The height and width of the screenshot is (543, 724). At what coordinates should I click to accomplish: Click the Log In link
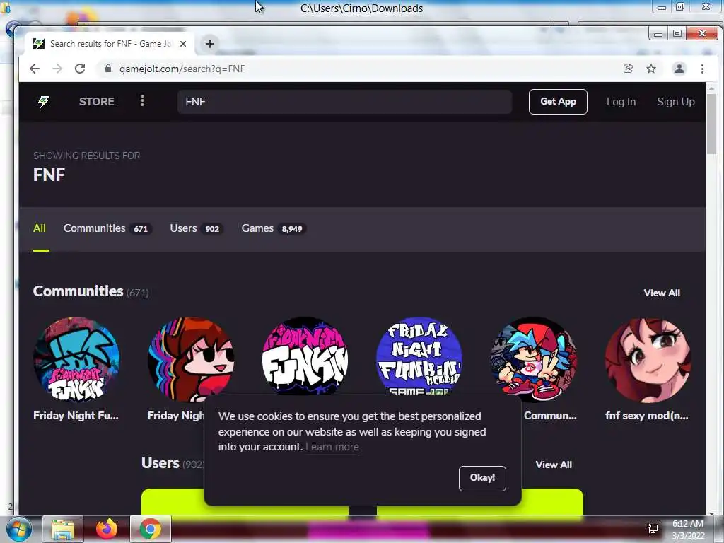(x=621, y=102)
